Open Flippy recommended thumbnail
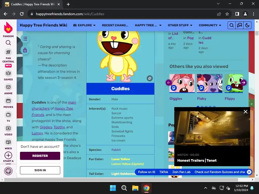This screenshot has height=194, width=259. coord(234,83)
